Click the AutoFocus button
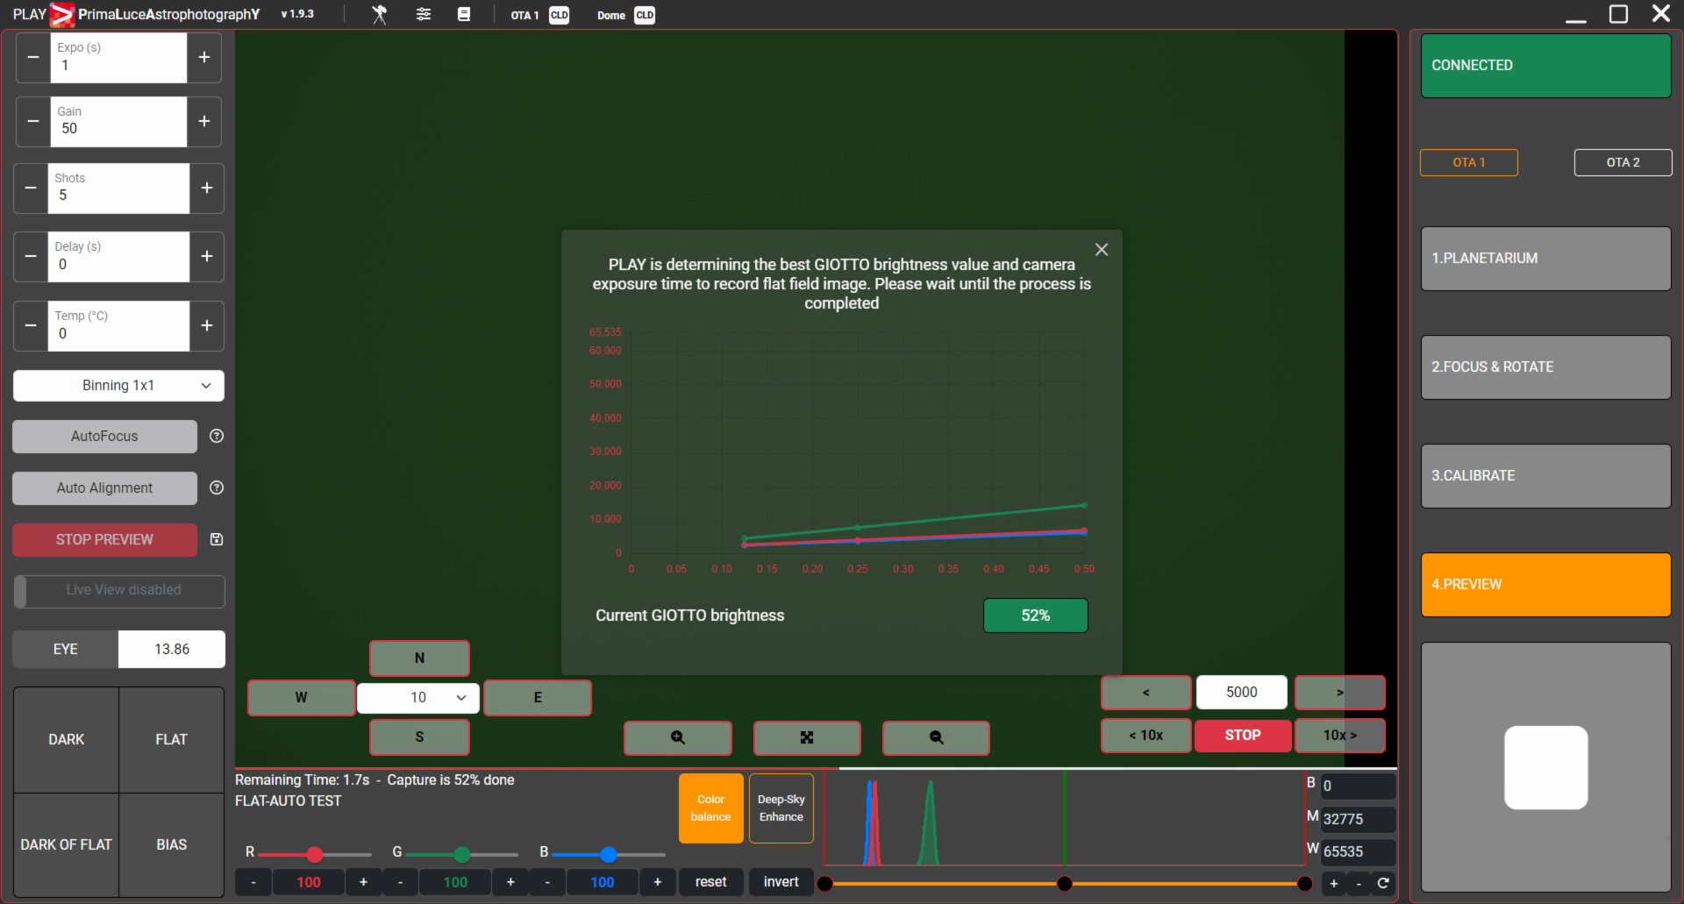The height and width of the screenshot is (904, 1684). tap(104, 437)
